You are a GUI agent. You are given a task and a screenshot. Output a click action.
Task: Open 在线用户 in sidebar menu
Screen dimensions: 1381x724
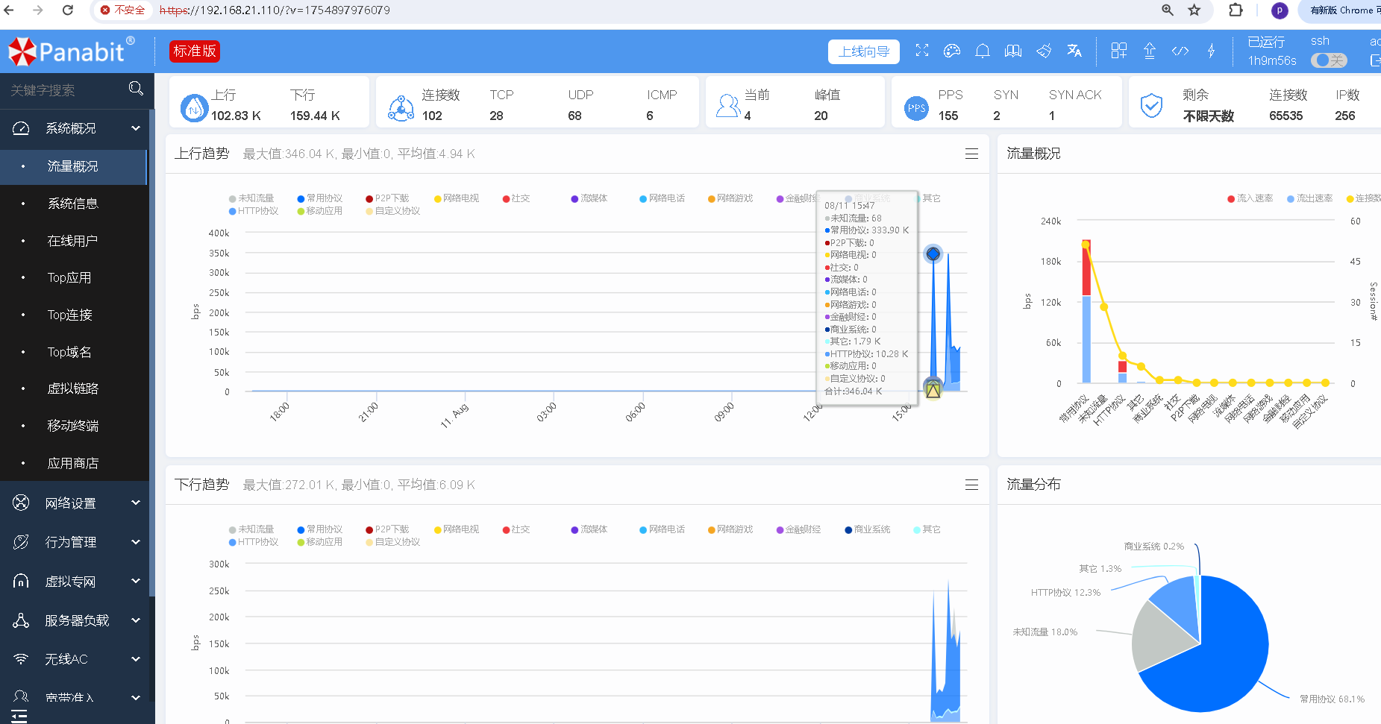73,241
